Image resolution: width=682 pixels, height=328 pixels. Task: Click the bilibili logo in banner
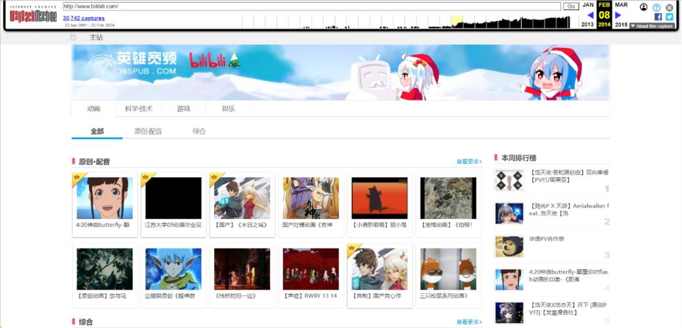[x=214, y=60]
